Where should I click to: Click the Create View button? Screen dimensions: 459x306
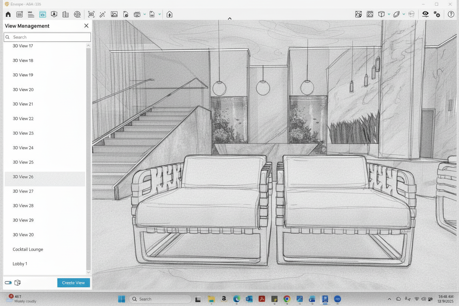(x=74, y=283)
